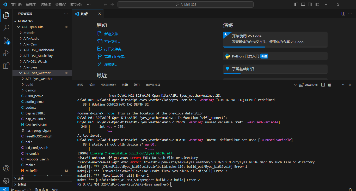Open the 选择(S) menu
The image size is (356, 191).
pyautogui.click(x=46, y=4)
